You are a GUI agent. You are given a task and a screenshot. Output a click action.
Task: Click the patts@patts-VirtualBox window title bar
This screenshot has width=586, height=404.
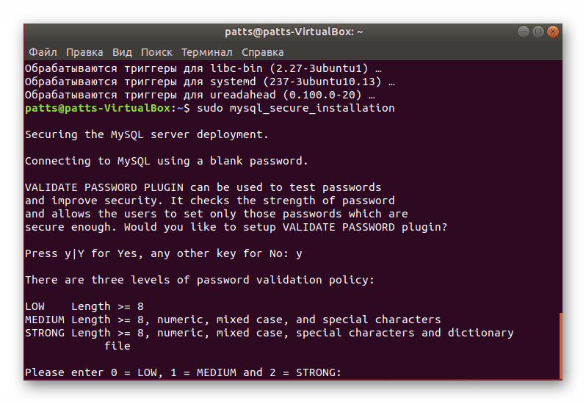click(x=294, y=32)
